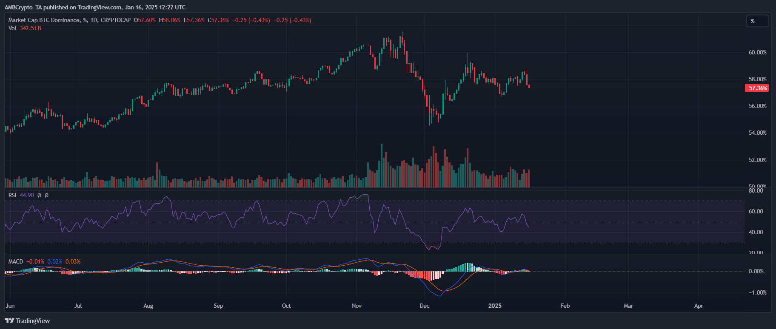Click the RSI indicator label
This screenshot has width=776, height=329.
point(12,195)
